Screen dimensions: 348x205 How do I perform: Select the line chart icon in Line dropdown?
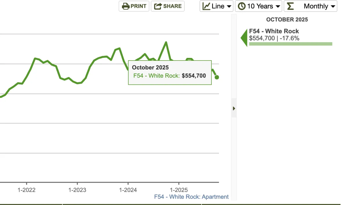click(208, 6)
